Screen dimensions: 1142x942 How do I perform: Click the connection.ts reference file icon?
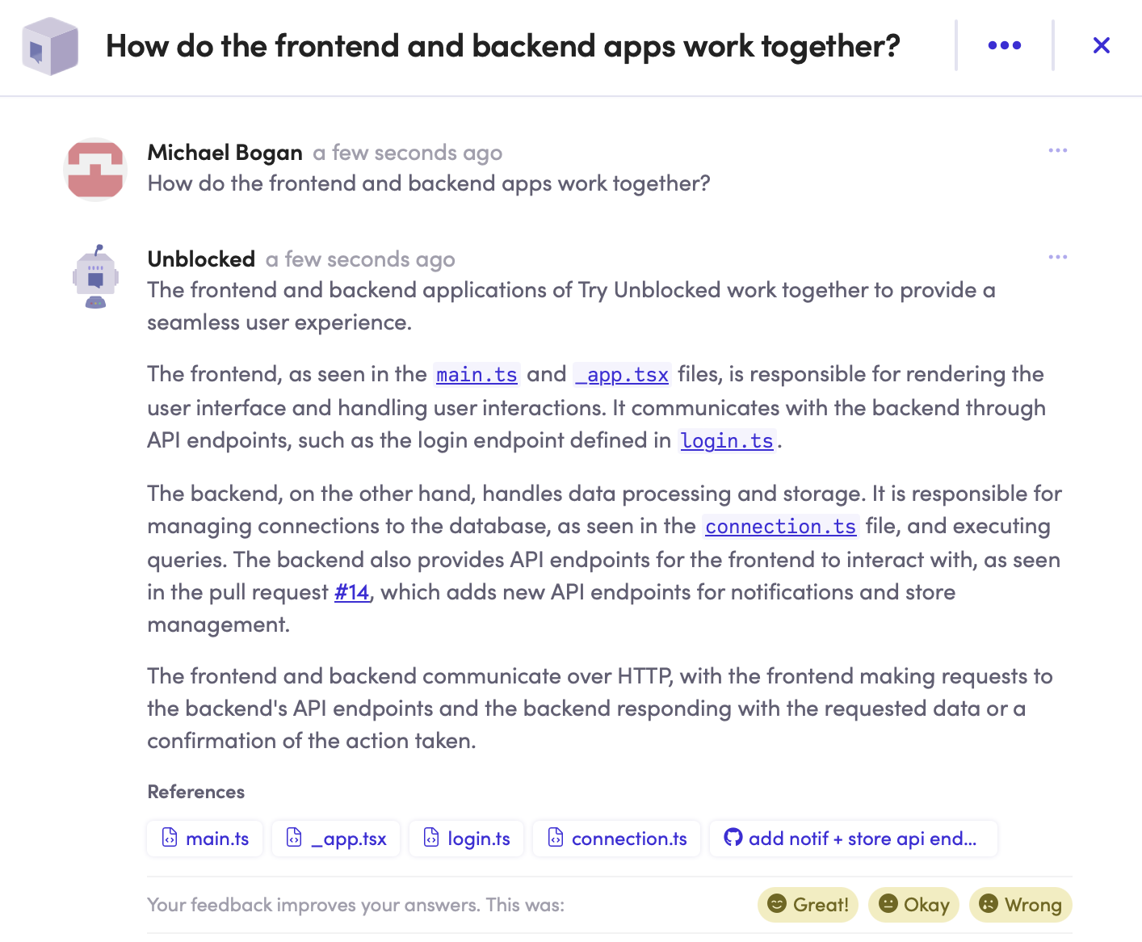pyautogui.click(x=556, y=838)
